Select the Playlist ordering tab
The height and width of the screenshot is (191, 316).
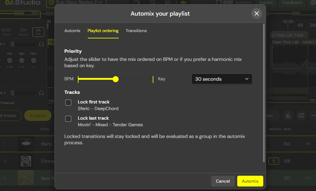pyautogui.click(x=103, y=31)
